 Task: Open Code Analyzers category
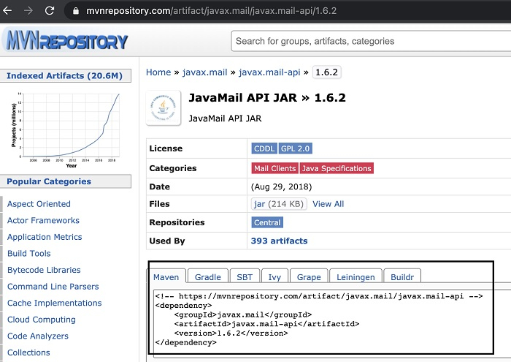(38, 336)
